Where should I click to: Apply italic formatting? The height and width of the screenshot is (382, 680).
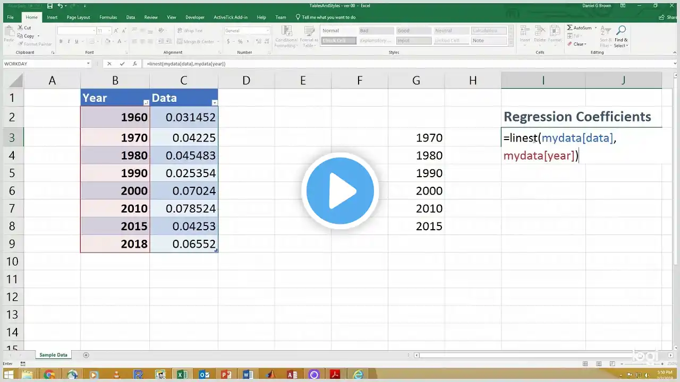tap(69, 41)
